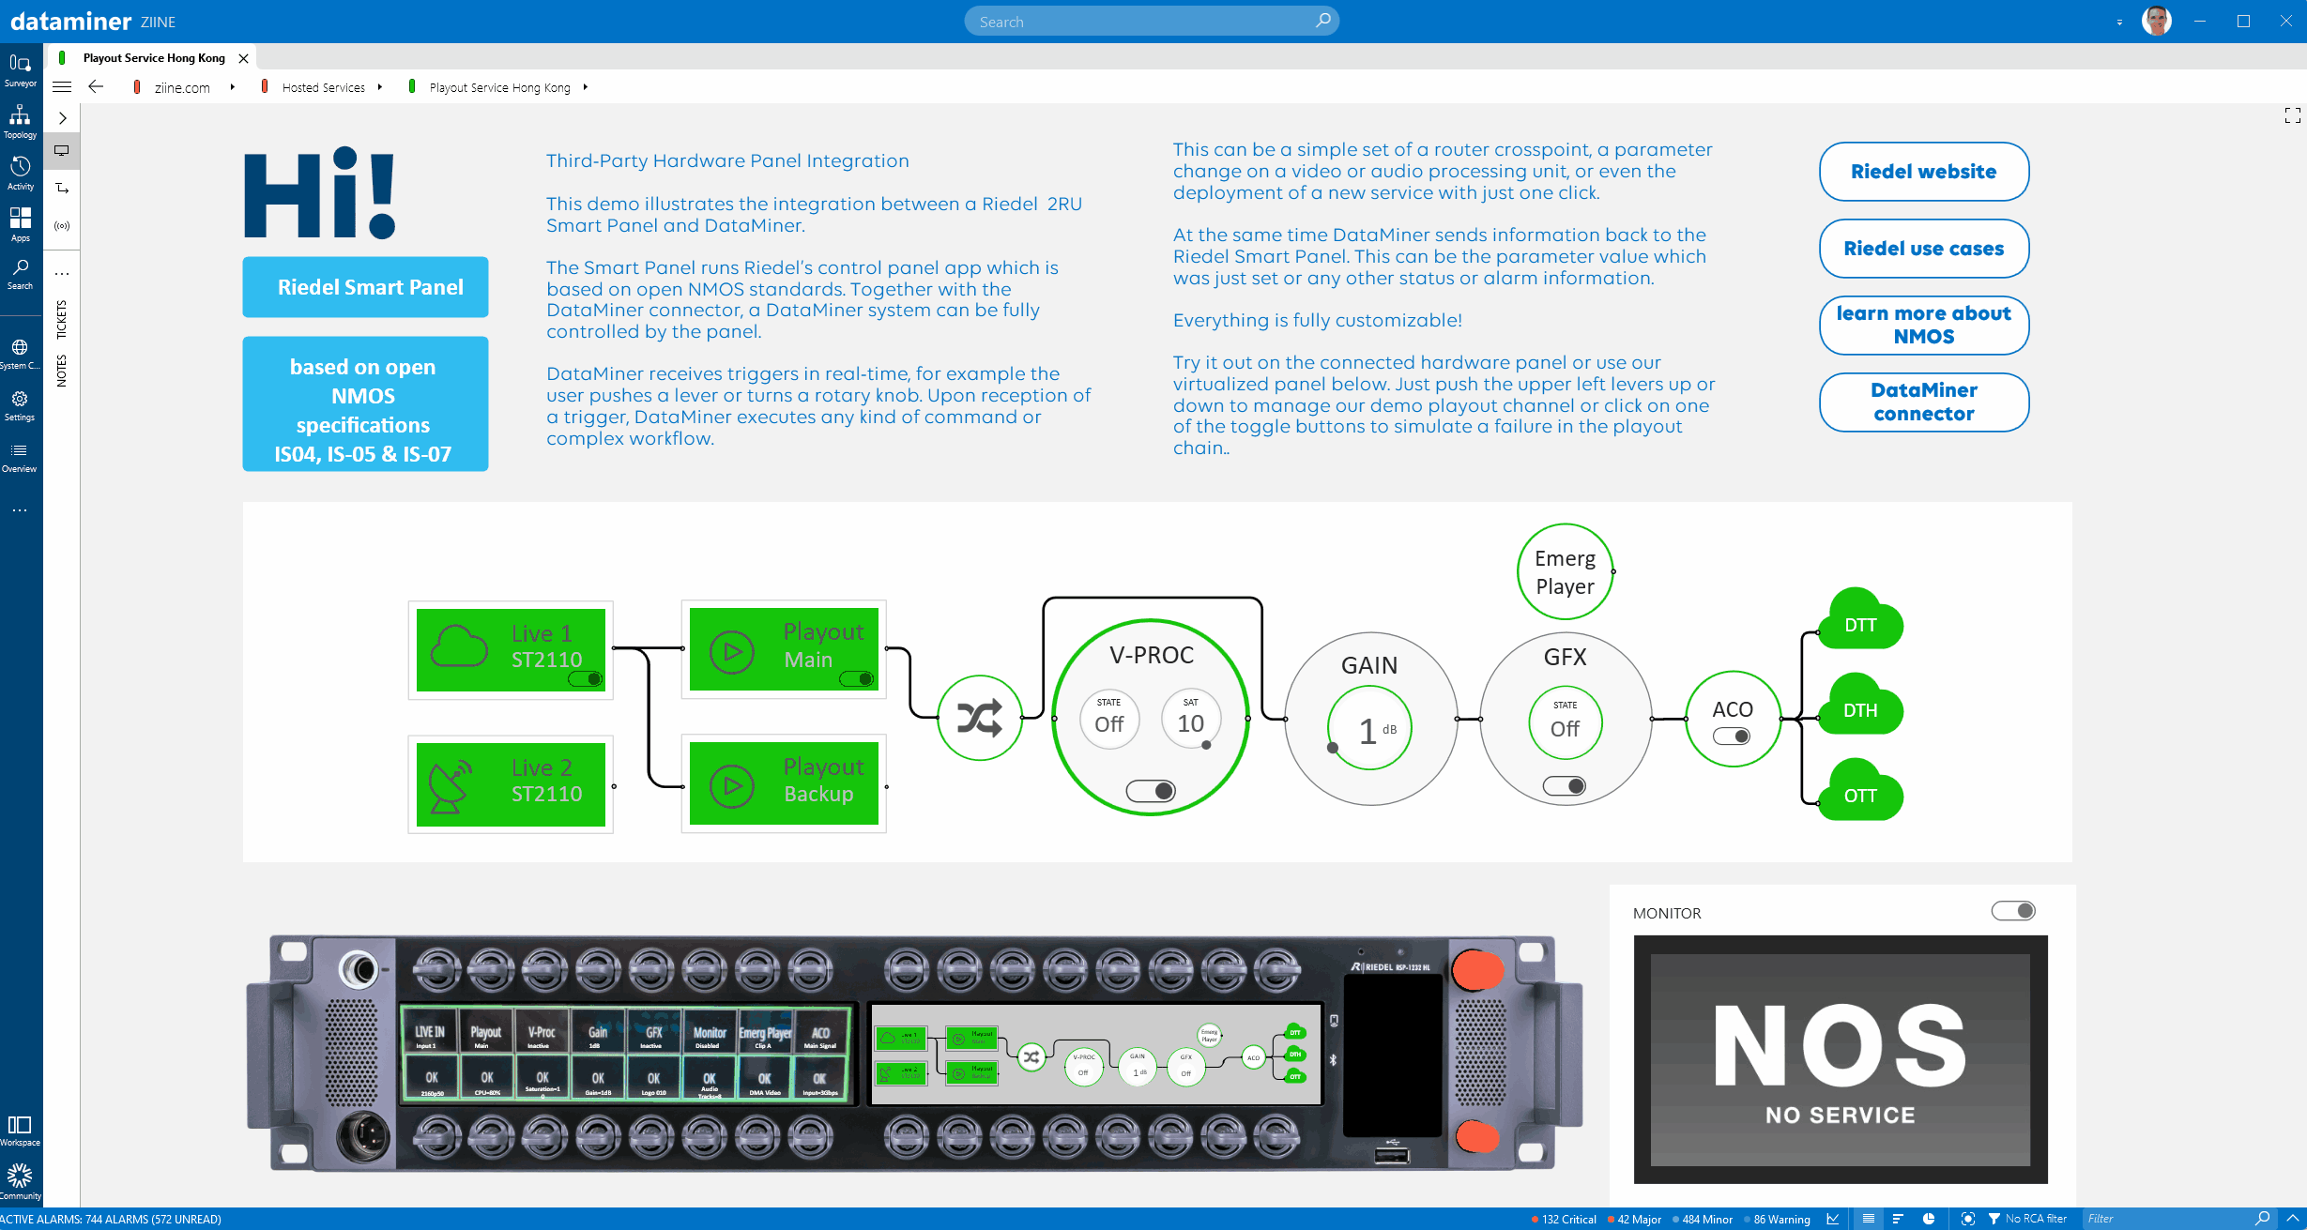Toggle the V-PROC switch
The width and height of the screenshot is (2307, 1230).
click(x=1151, y=791)
